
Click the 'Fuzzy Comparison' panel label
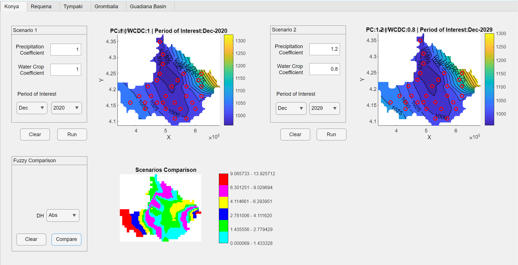[x=35, y=161]
